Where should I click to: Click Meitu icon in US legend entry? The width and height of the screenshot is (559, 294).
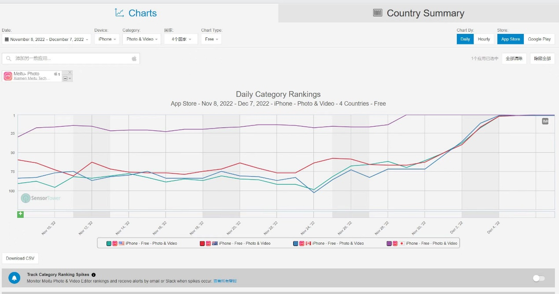pyautogui.click(x=115, y=243)
